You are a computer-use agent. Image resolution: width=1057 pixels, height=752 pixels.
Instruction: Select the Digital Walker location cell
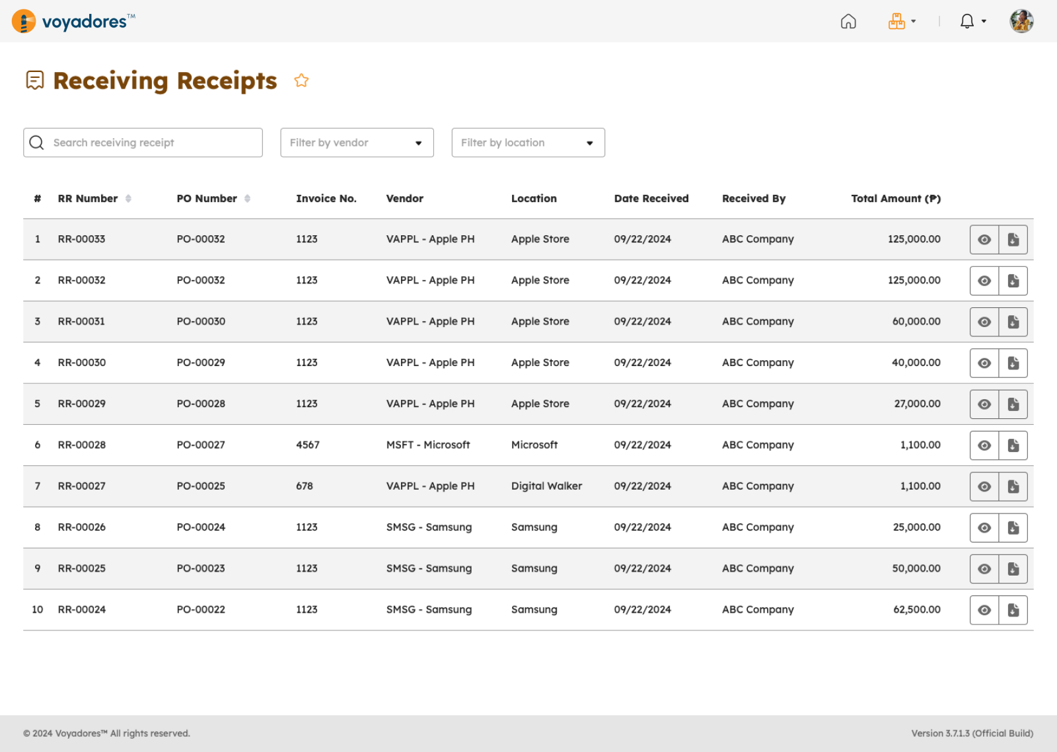click(x=546, y=486)
